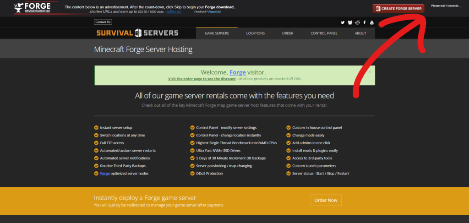This screenshot has width=469, height=223.
Task: Open Forge link in welcome banner
Action: click(x=238, y=72)
